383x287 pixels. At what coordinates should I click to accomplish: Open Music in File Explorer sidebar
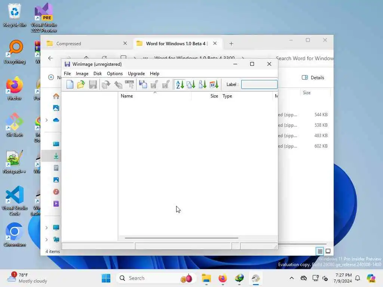pos(56,192)
